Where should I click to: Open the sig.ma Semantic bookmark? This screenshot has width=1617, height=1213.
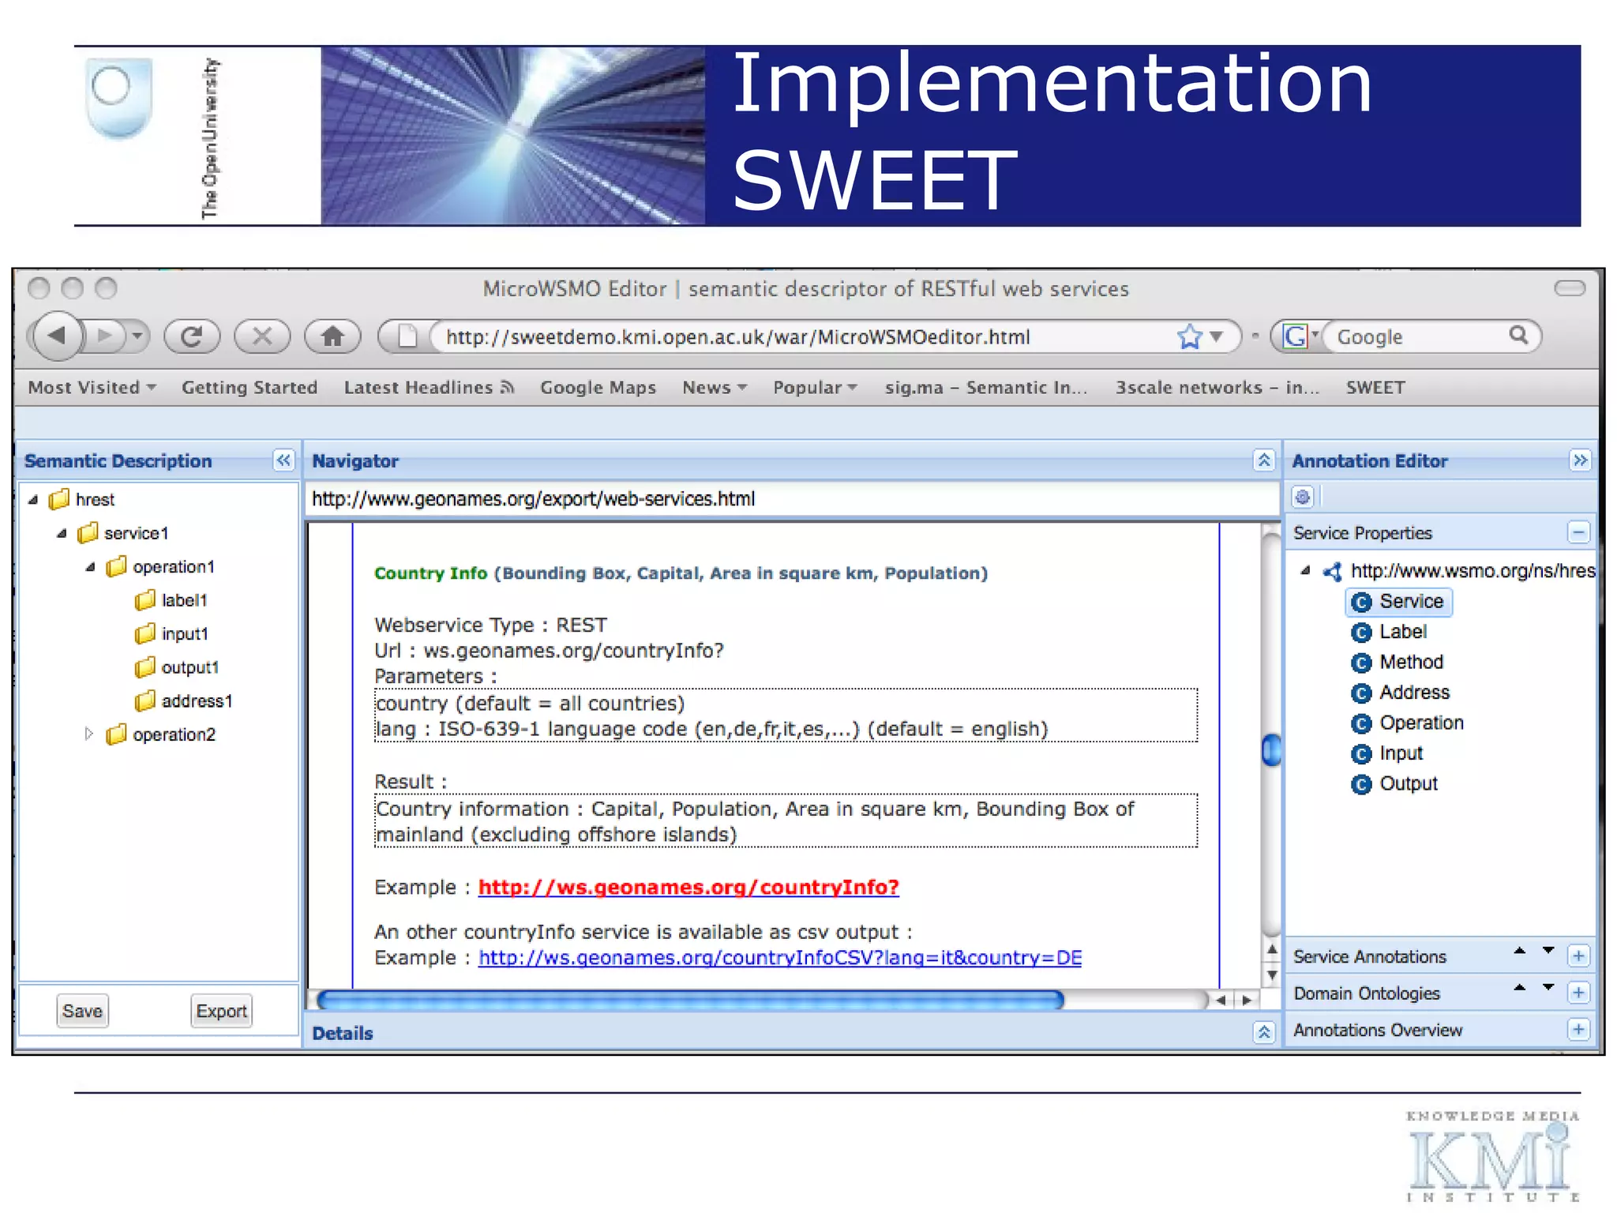[985, 388]
